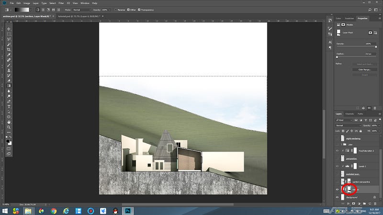The height and width of the screenshot is (215, 383).
Task: Choose the Diamond Gradient style icon
Action: [58, 10]
